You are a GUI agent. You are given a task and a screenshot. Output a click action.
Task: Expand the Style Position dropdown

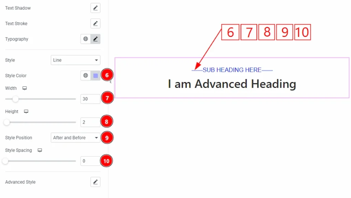click(x=75, y=138)
